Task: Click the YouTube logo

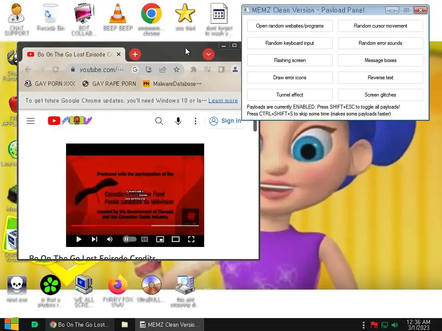Action: pos(70,121)
